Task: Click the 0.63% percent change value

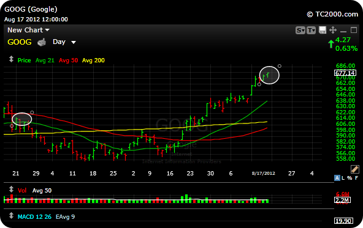Action: [346, 48]
